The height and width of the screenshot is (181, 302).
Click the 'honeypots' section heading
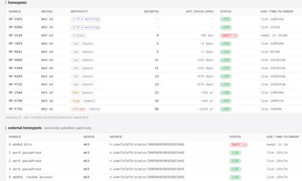click(17, 3)
